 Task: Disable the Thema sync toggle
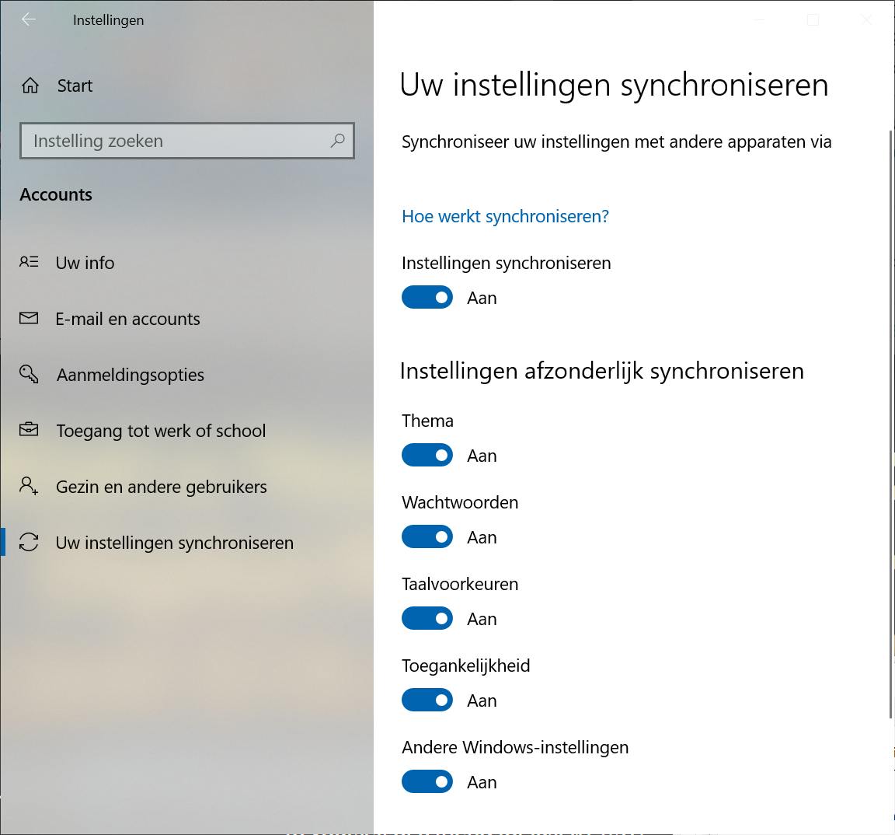click(427, 455)
